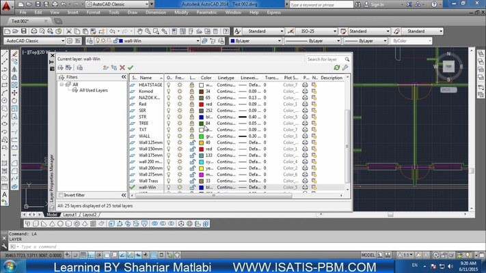Click the Make Object's Layer Current icon

(204, 41)
